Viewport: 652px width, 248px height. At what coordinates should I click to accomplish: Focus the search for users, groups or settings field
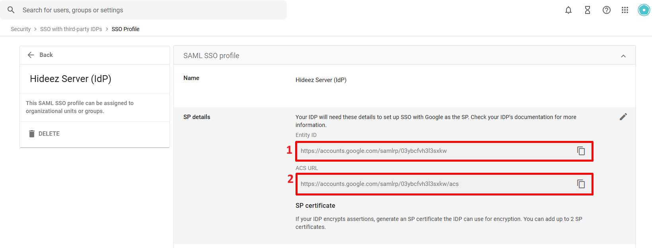click(151, 10)
